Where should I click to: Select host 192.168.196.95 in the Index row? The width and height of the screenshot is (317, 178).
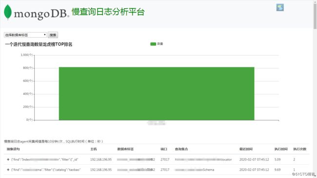101,159
